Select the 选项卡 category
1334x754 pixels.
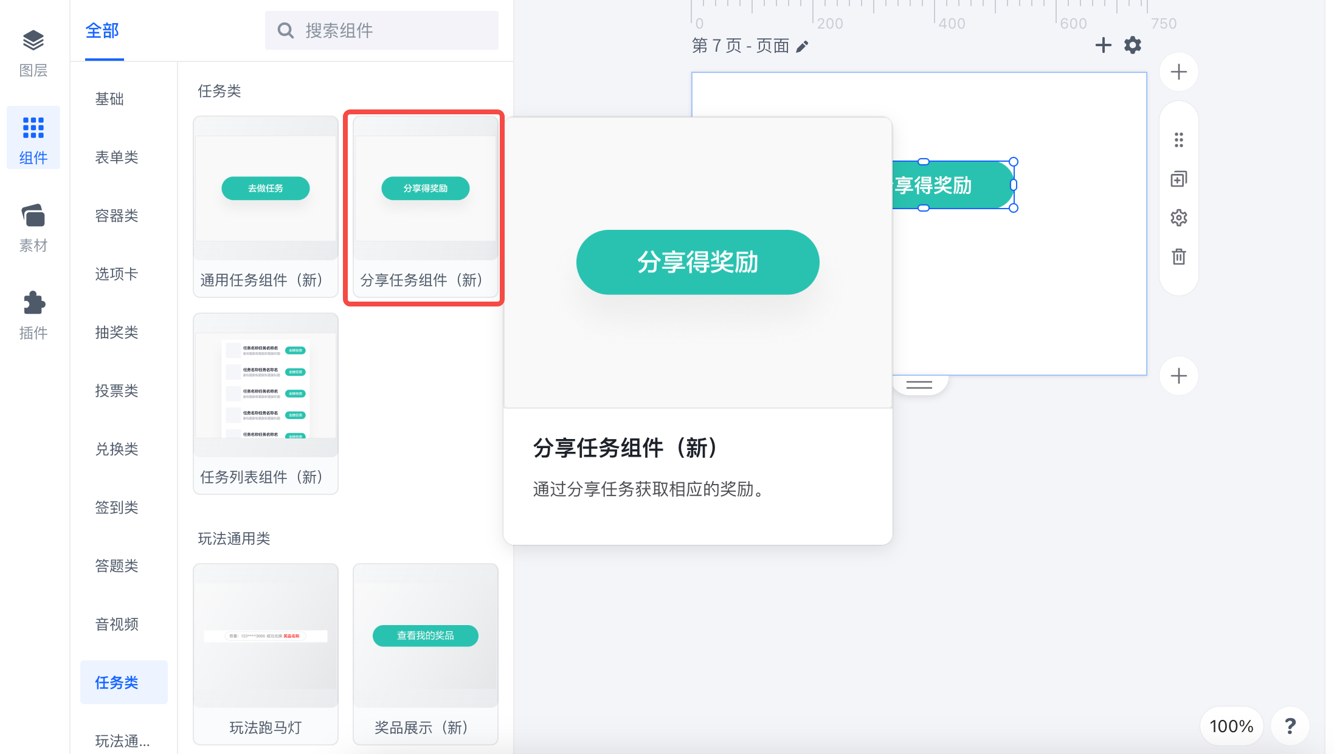click(117, 274)
